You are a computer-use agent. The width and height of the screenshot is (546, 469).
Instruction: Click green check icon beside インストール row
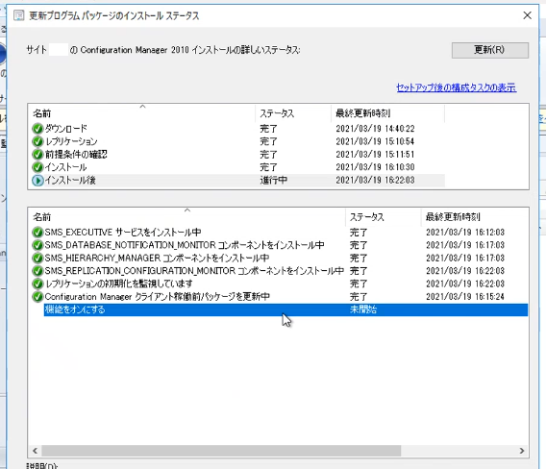pyautogui.click(x=37, y=167)
